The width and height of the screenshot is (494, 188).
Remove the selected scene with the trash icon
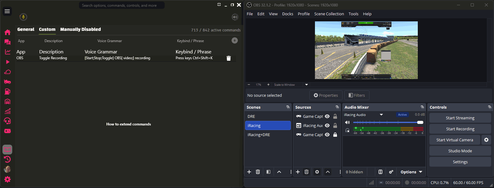click(258, 172)
